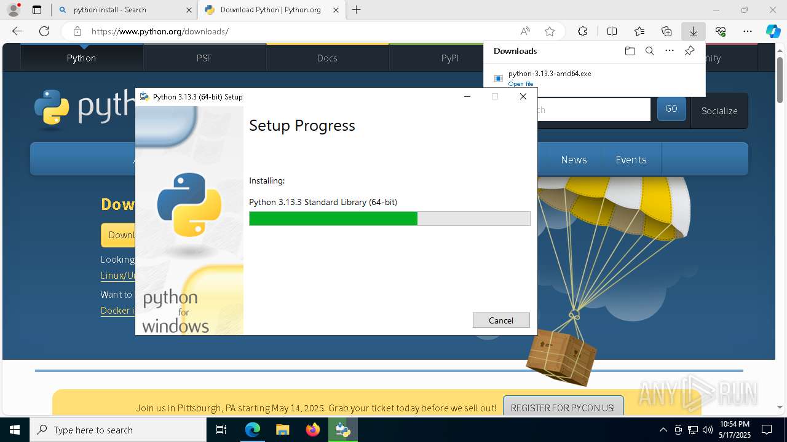Show hidden system tray icons

(663, 430)
